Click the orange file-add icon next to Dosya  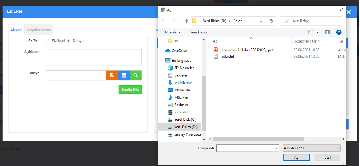(x=112, y=75)
